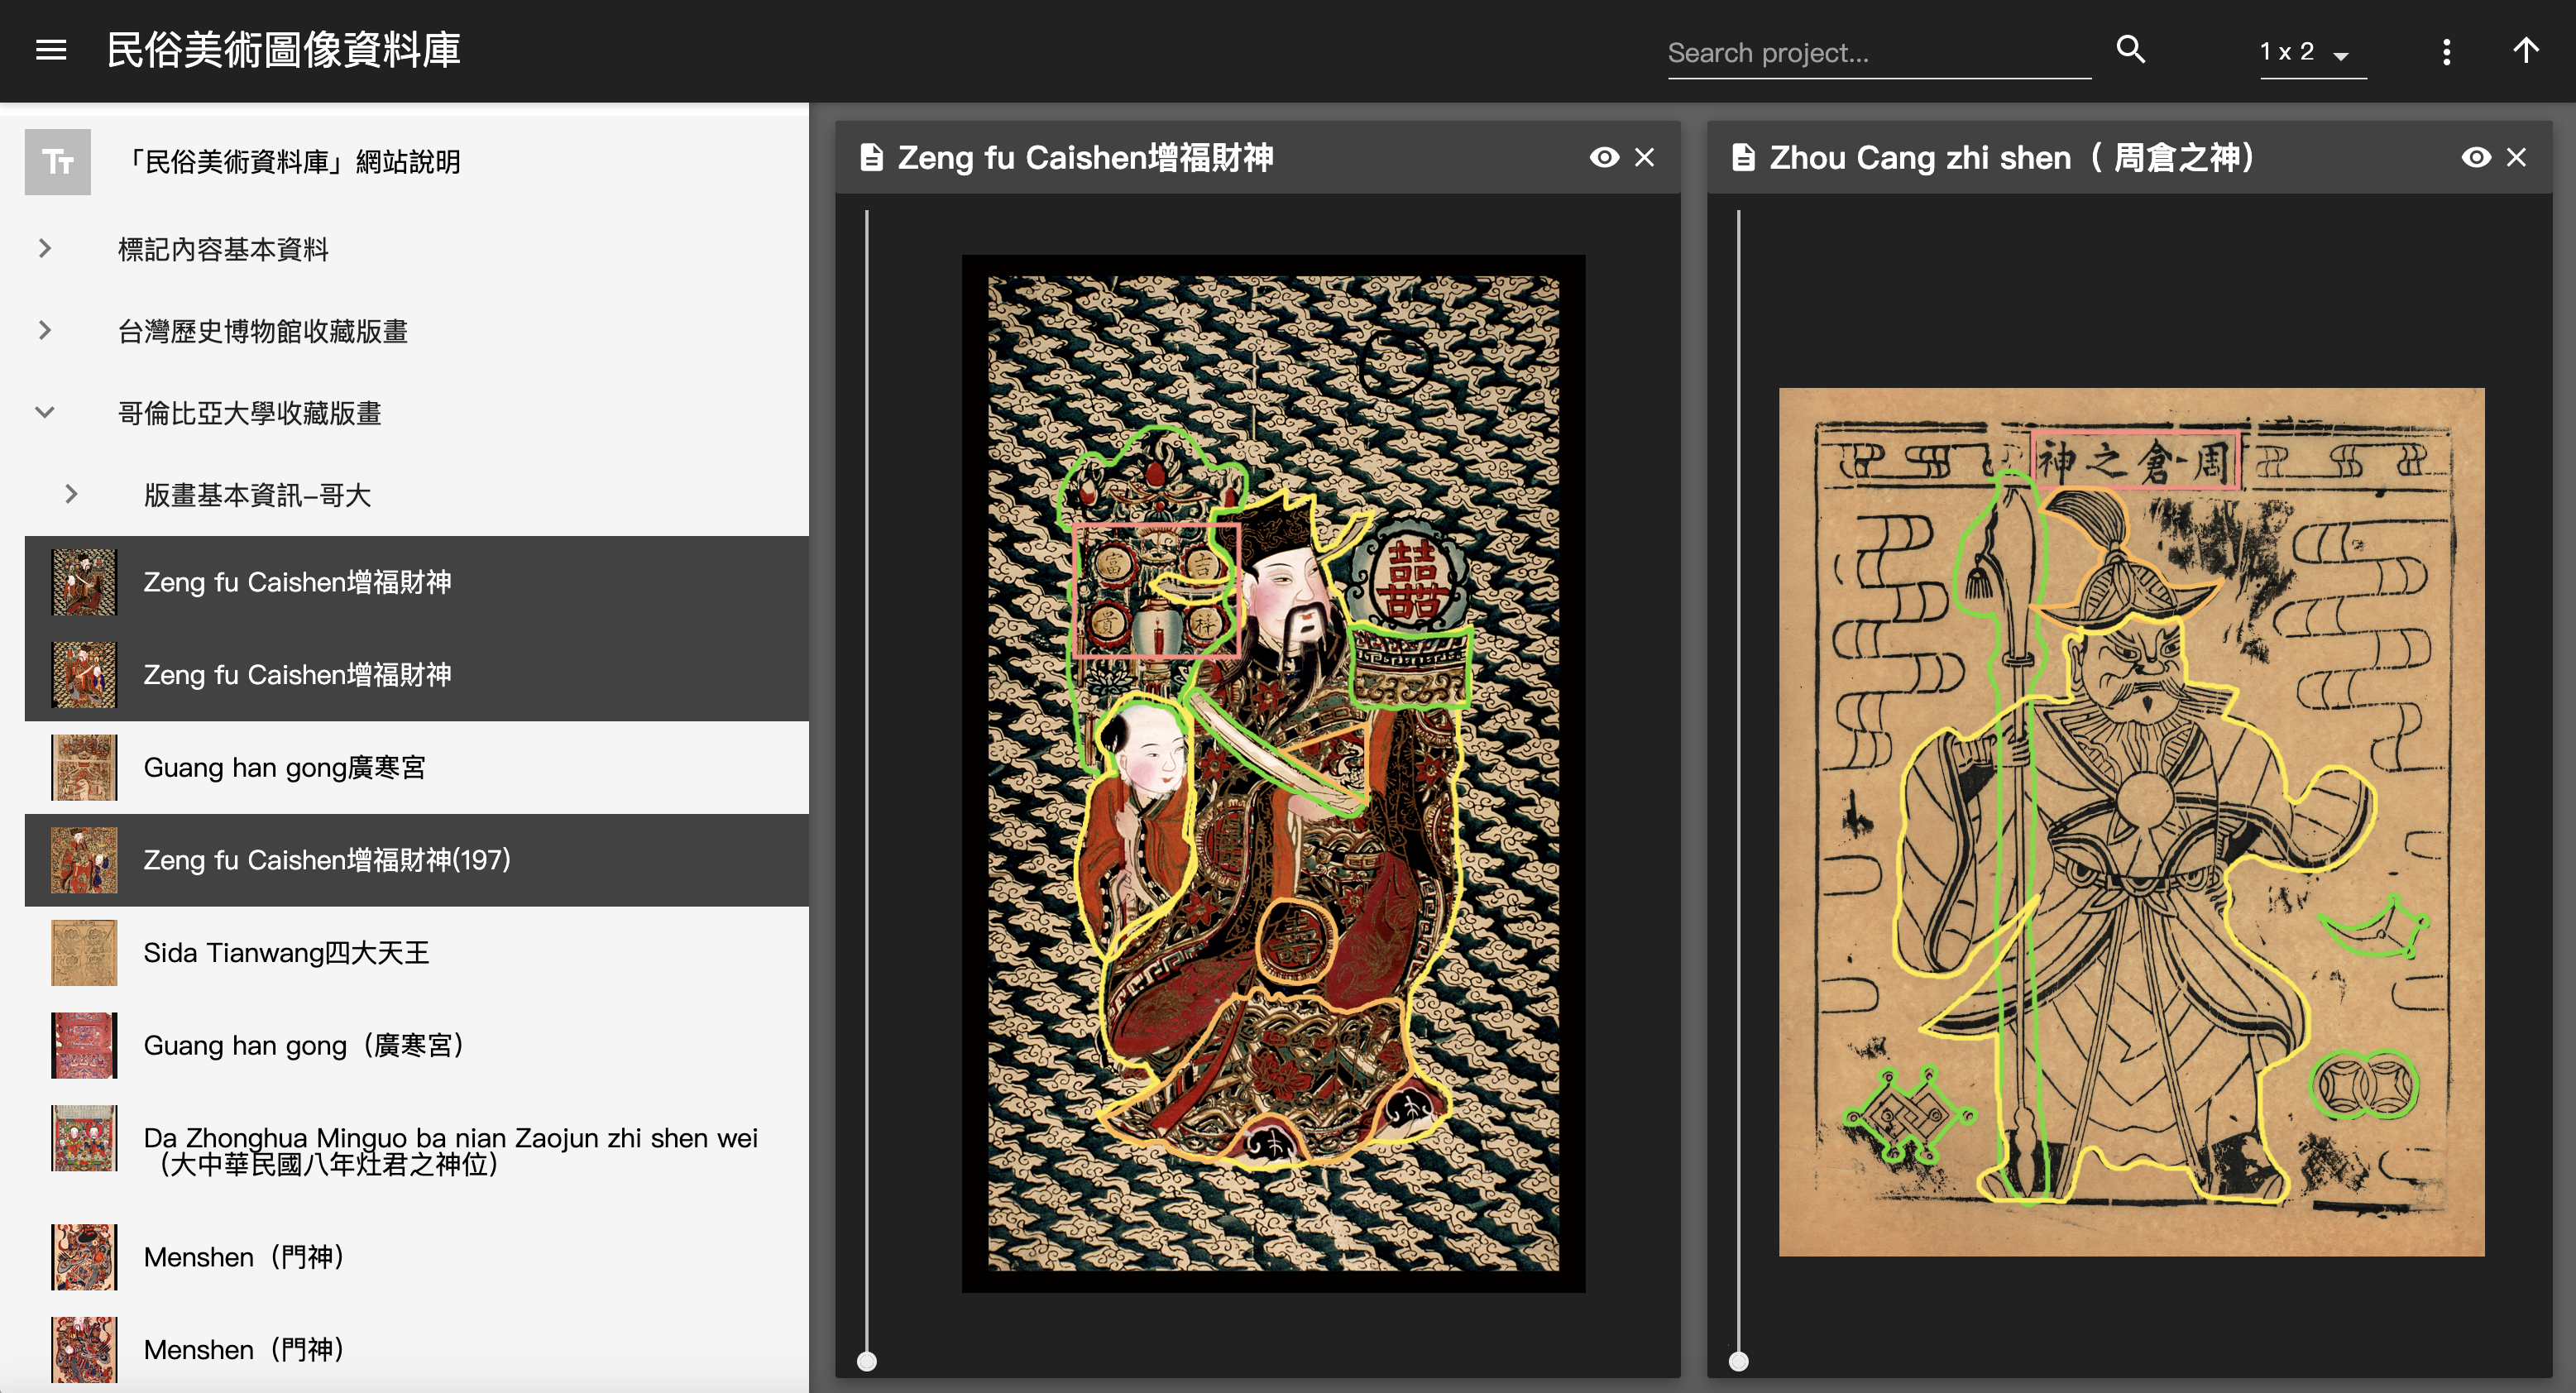This screenshot has height=1393, width=2576.
Task: Toggle annotation visibility in Zeng fu Caishen panel
Action: 1604,157
